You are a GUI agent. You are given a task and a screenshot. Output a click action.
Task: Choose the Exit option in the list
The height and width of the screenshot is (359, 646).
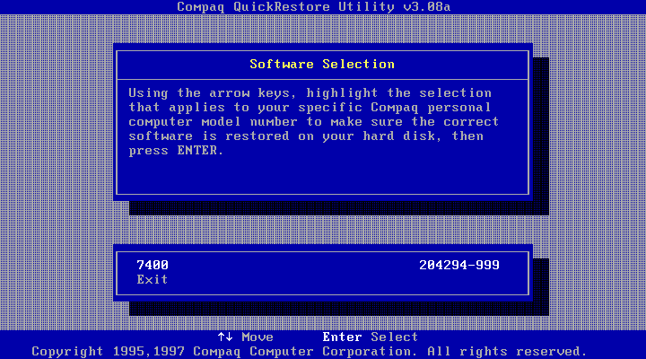tap(153, 279)
